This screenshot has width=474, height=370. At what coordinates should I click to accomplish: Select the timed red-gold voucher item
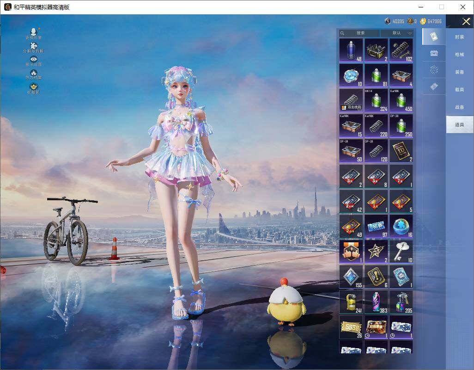tap(376, 327)
